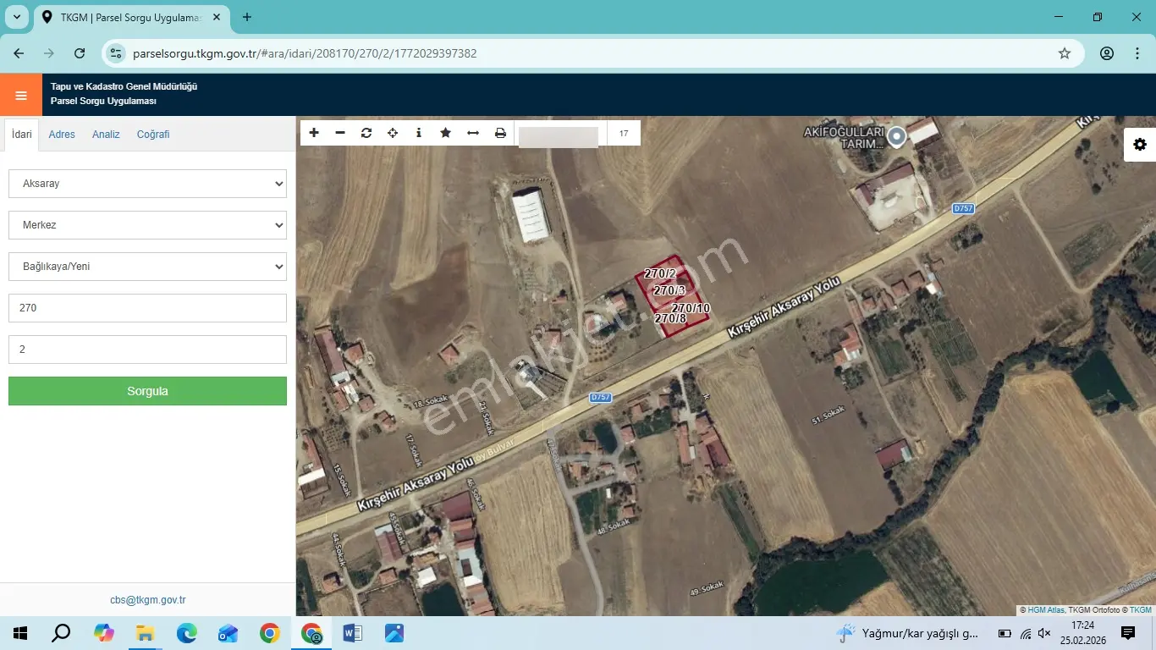This screenshot has width=1156, height=650.
Task: Open the orange hamburger menu
Action: pyautogui.click(x=21, y=95)
